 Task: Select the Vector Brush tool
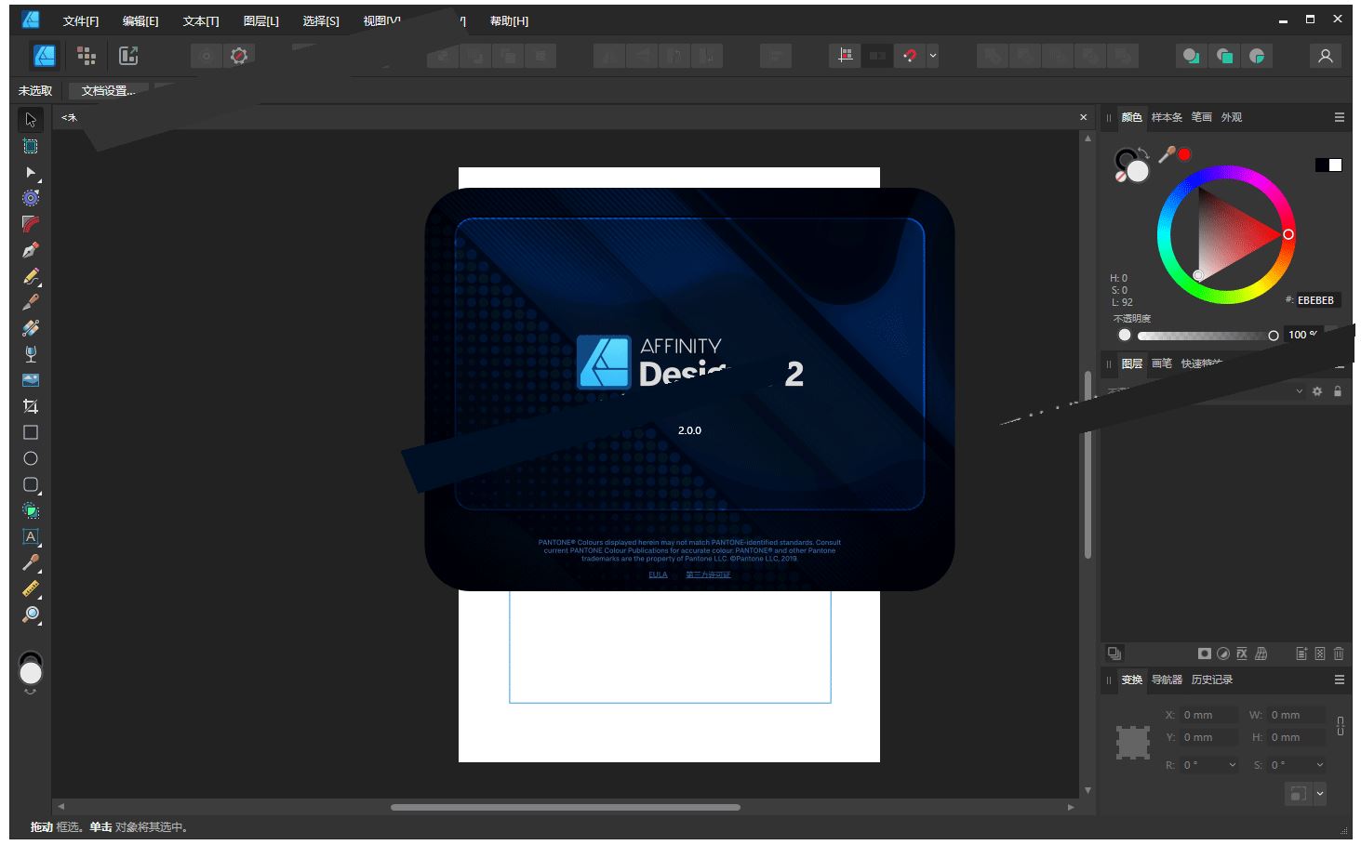[31, 302]
